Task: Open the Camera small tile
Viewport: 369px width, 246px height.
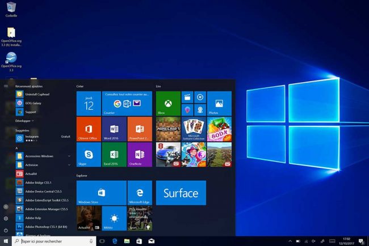Action: (200, 110)
